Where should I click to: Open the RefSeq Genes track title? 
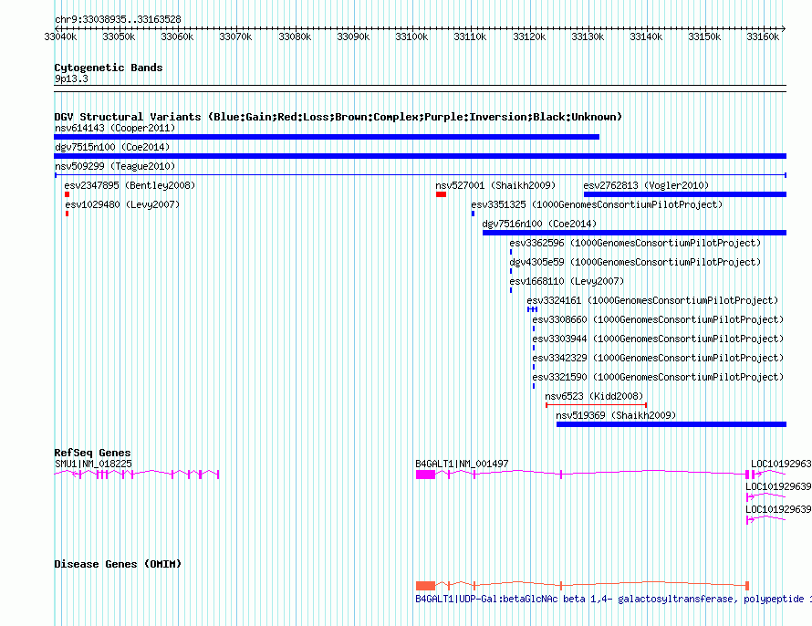92,453
